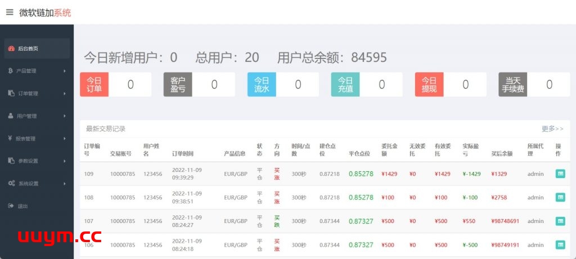Click the red 今日订单 stat tile
The image size is (576, 259).
pos(94,84)
